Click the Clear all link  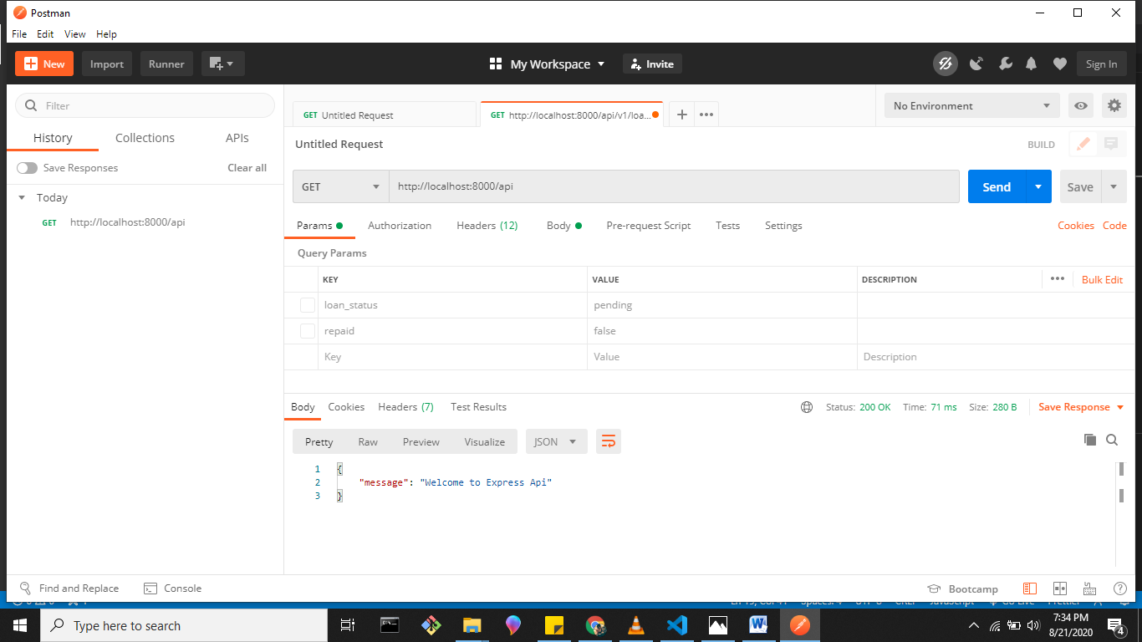point(247,168)
